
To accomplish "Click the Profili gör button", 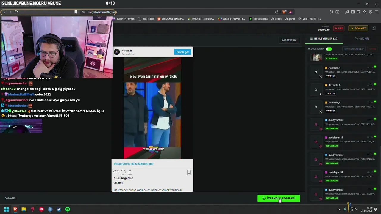I will click(x=182, y=52).
